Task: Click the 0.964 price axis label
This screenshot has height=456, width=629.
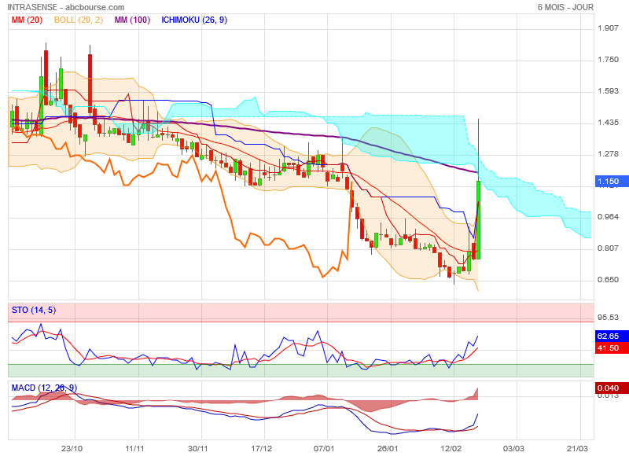Action: pos(608,216)
